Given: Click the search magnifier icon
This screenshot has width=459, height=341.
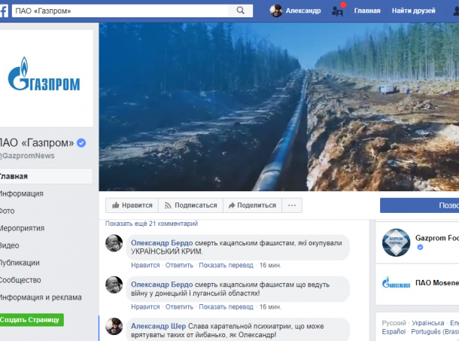Looking at the screenshot, I should [x=240, y=11].
